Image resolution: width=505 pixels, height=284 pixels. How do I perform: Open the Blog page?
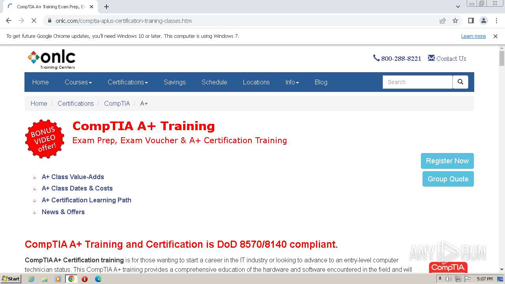[x=321, y=82]
